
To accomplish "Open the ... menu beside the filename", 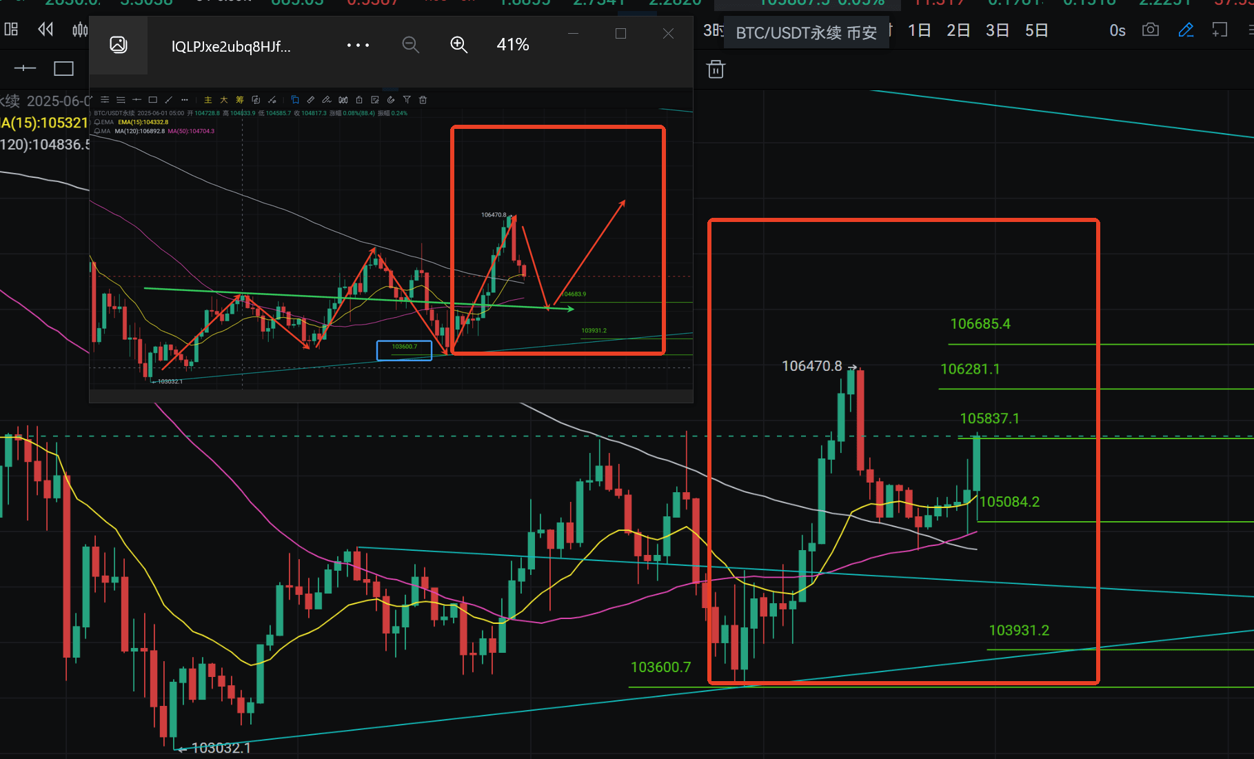I will pyautogui.click(x=358, y=45).
